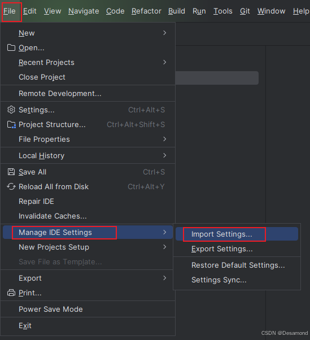
Task: Expand the Recent Projects submenu arrow
Action: point(164,62)
